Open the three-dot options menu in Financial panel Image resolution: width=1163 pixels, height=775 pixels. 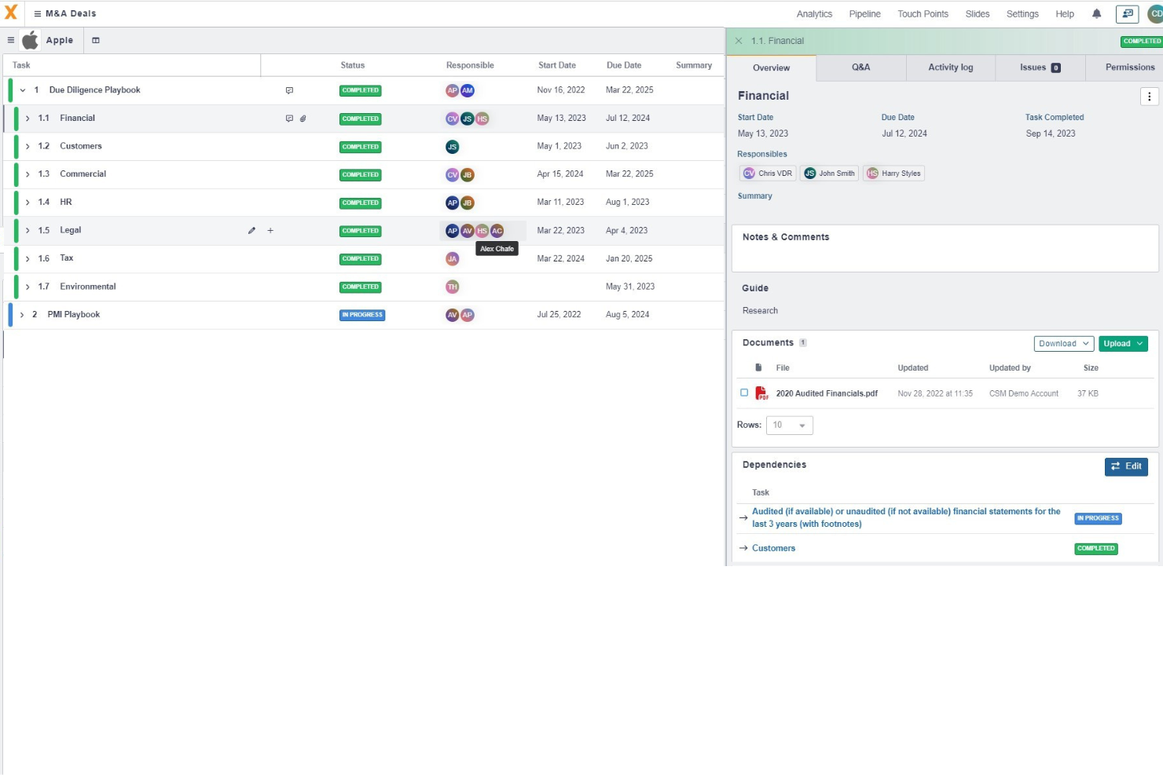[1150, 96]
